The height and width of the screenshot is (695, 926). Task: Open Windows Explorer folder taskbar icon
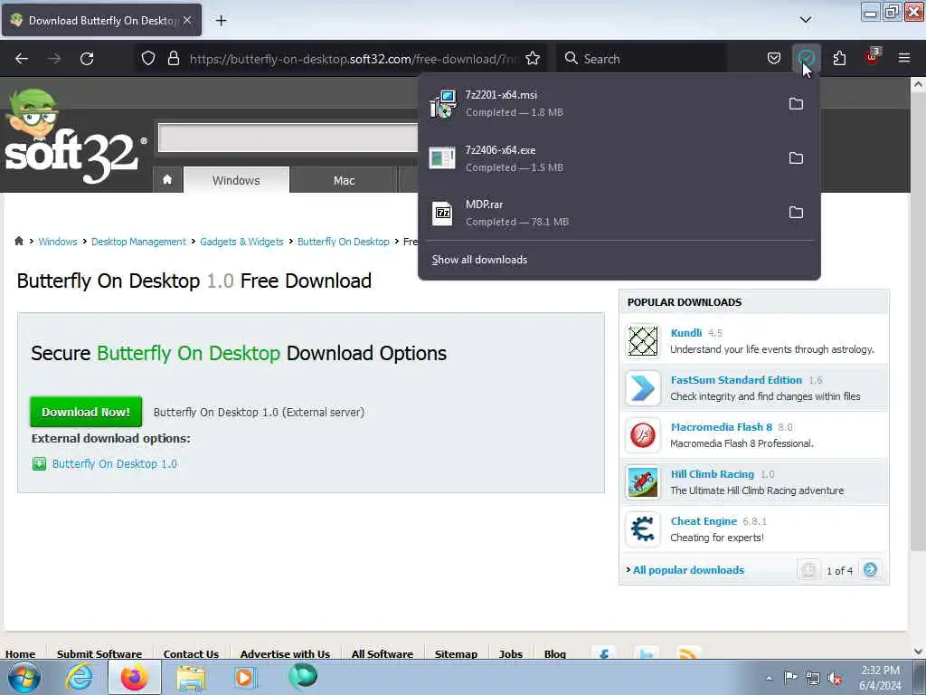point(190,679)
